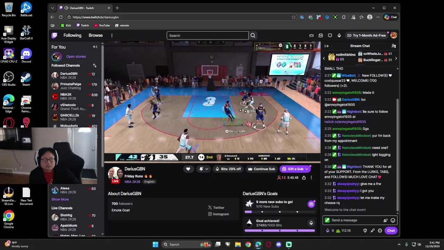
Task: Click the bits icon on achieved goal
Action: tap(311, 223)
